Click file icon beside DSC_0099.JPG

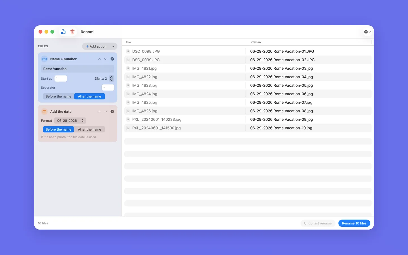click(x=128, y=60)
